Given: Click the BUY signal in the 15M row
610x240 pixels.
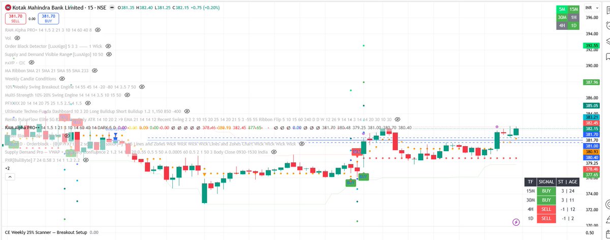Looking at the screenshot, I should click(x=546, y=191).
